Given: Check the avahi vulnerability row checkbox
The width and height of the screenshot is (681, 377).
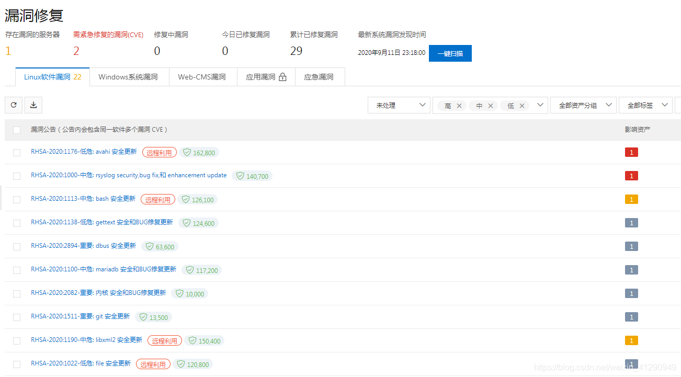Looking at the screenshot, I should tap(17, 153).
